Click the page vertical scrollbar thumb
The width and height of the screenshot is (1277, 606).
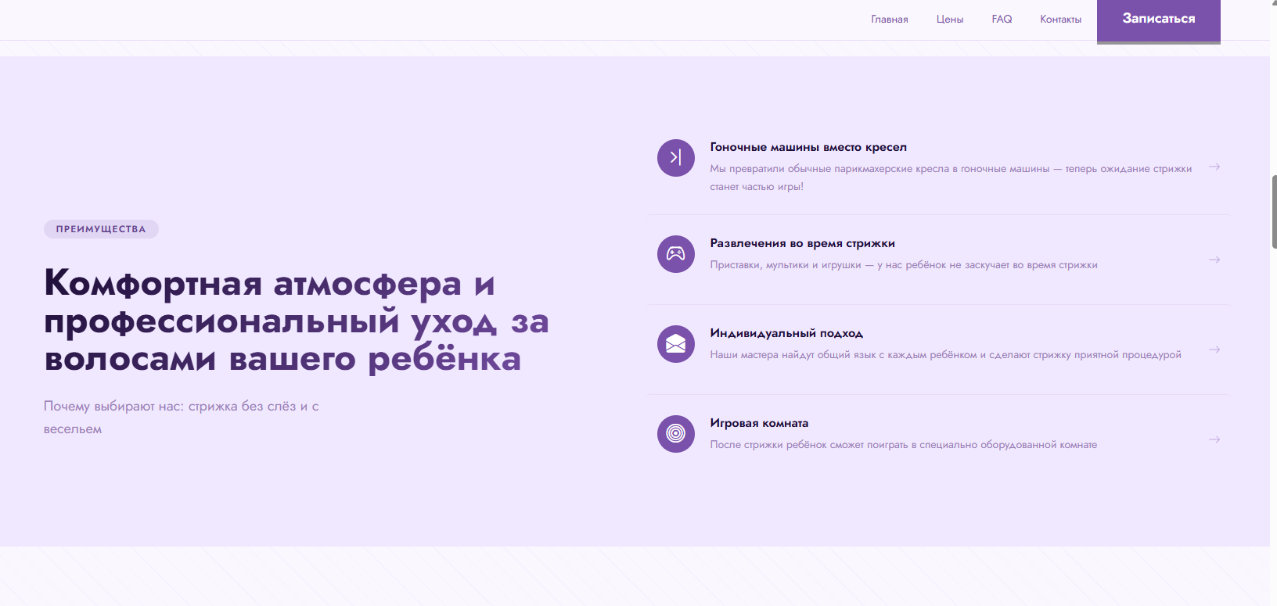coord(1274,212)
